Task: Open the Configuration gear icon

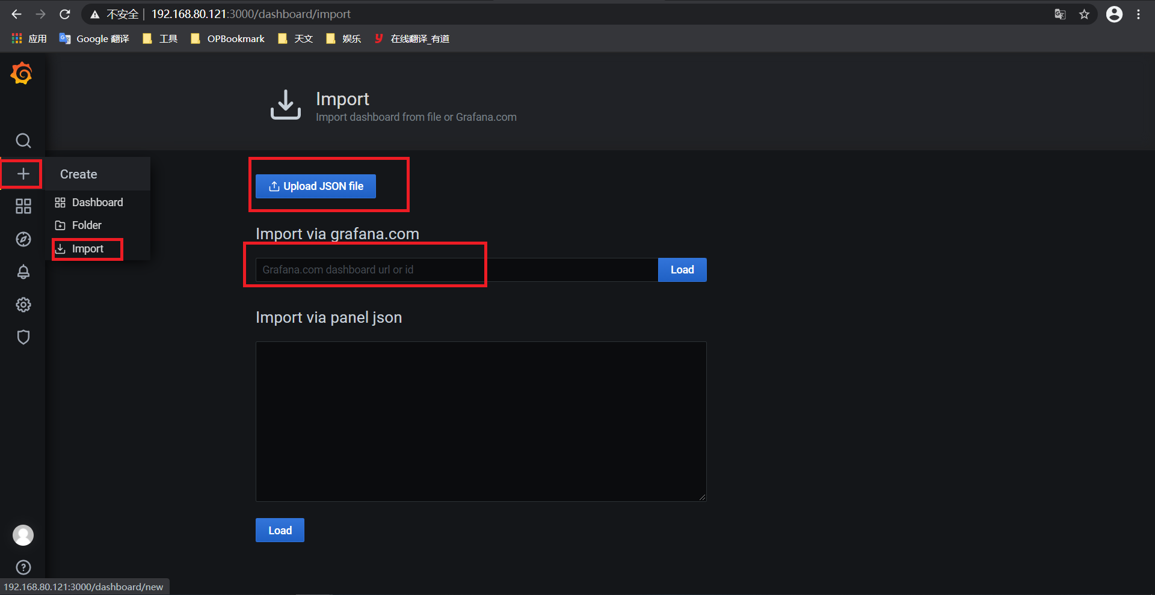Action: [x=23, y=305]
